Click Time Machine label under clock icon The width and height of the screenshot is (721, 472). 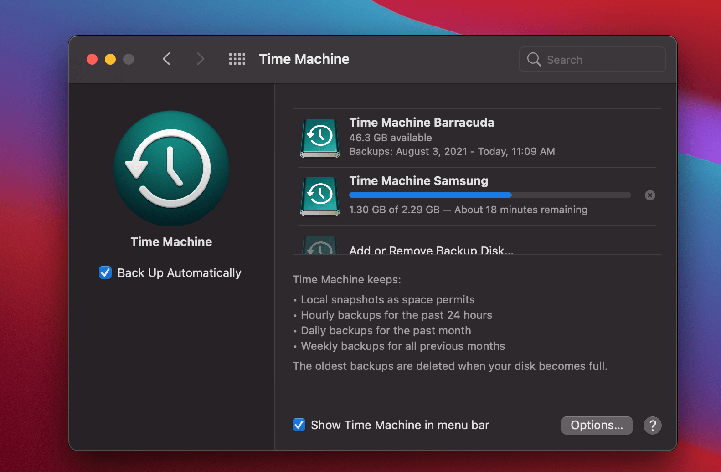coord(171,242)
